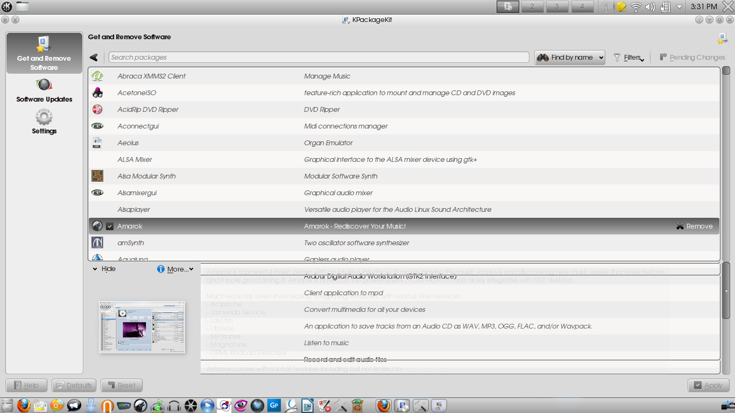The image size is (735, 413).
Task: Open the Find by name dropdown
Action: [570, 58]
